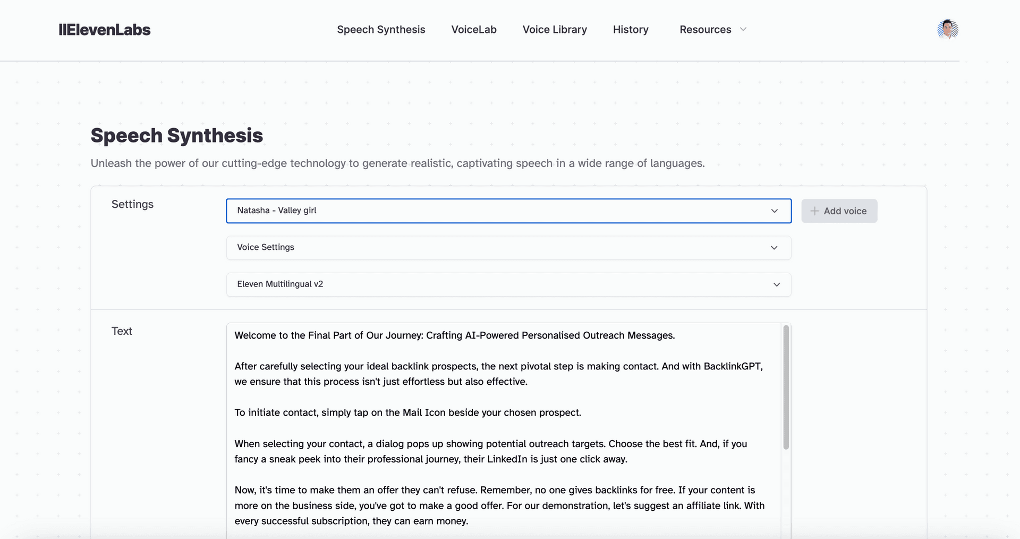The image size is (1020, 539).
Task: Open Voice Library page
Action: pyautogui.click(x=555, y=30)
